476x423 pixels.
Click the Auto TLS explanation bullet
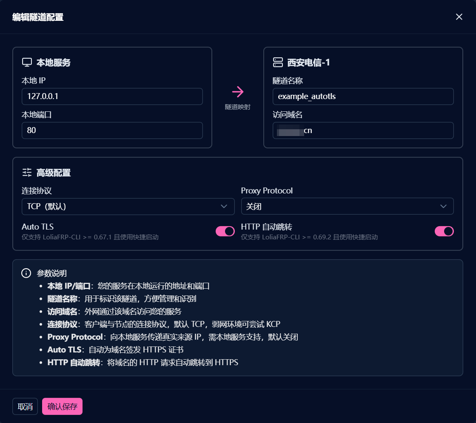115,349
